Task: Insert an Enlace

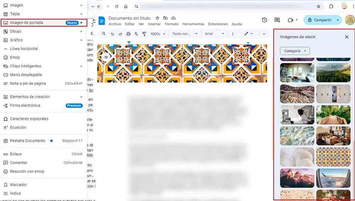Action: click(x=43, y=154)
